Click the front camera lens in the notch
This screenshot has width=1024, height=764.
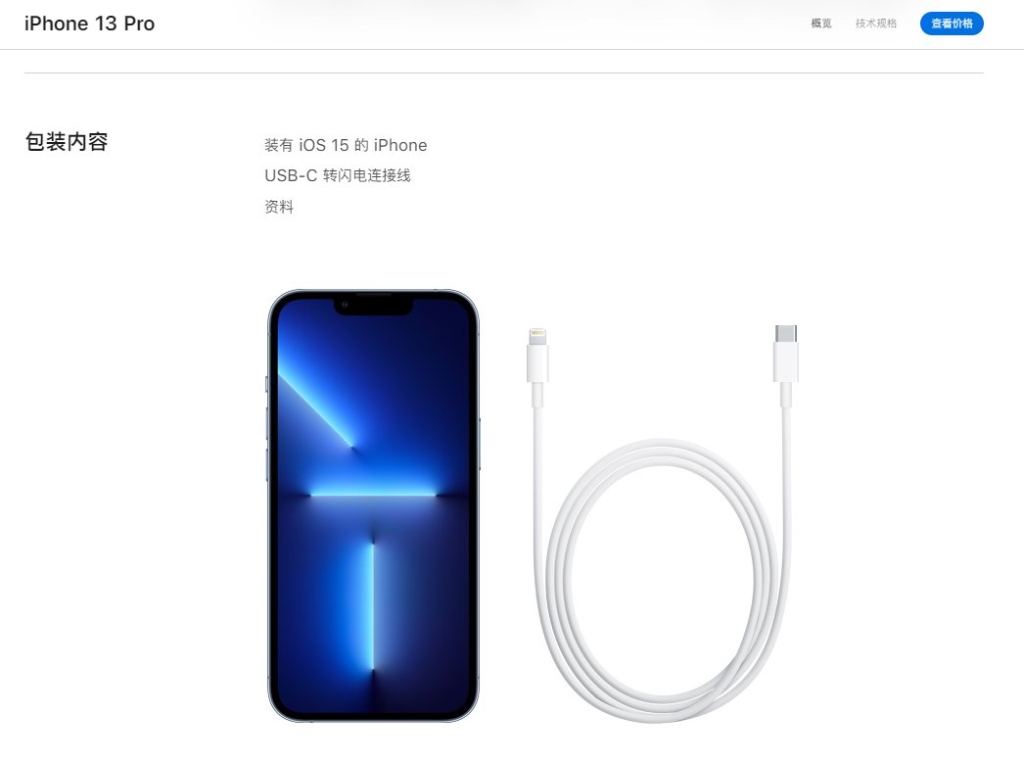click(345, 305)
